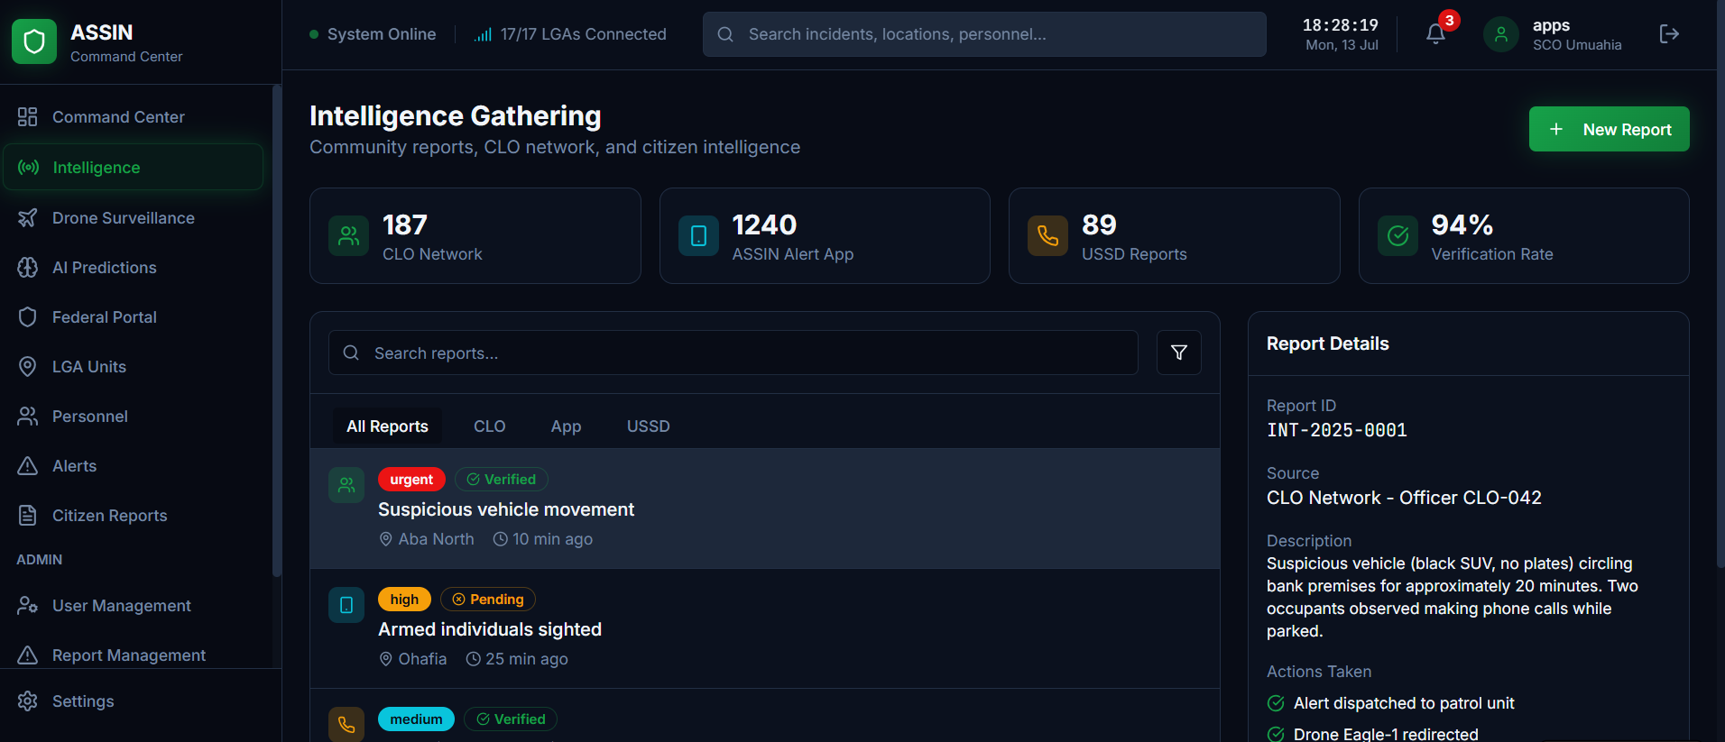Image resolution: width=1725 pixels, height=742 pixels.
Task: Click the urgent priority badge
Action: 411,480
